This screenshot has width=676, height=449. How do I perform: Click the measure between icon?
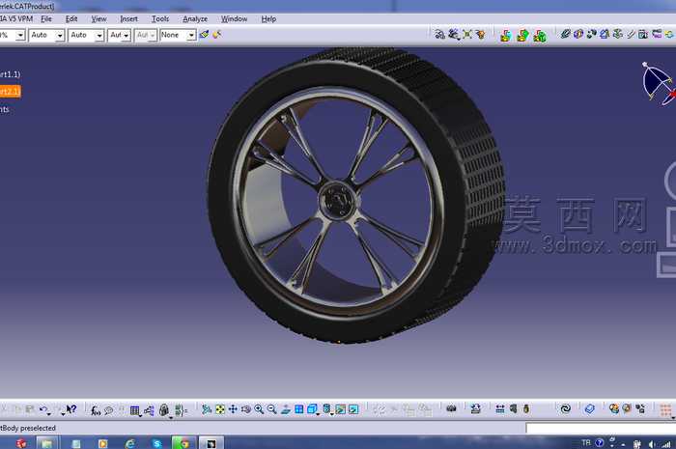[x=500, y=408]
